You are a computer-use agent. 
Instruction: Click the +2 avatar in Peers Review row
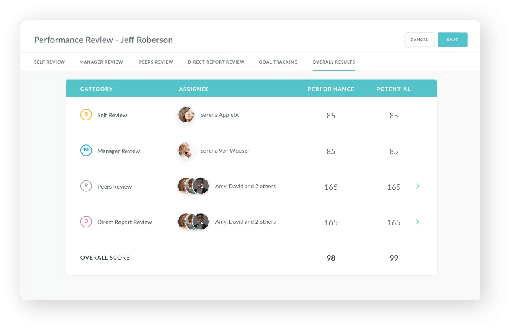tap(201, 186)
